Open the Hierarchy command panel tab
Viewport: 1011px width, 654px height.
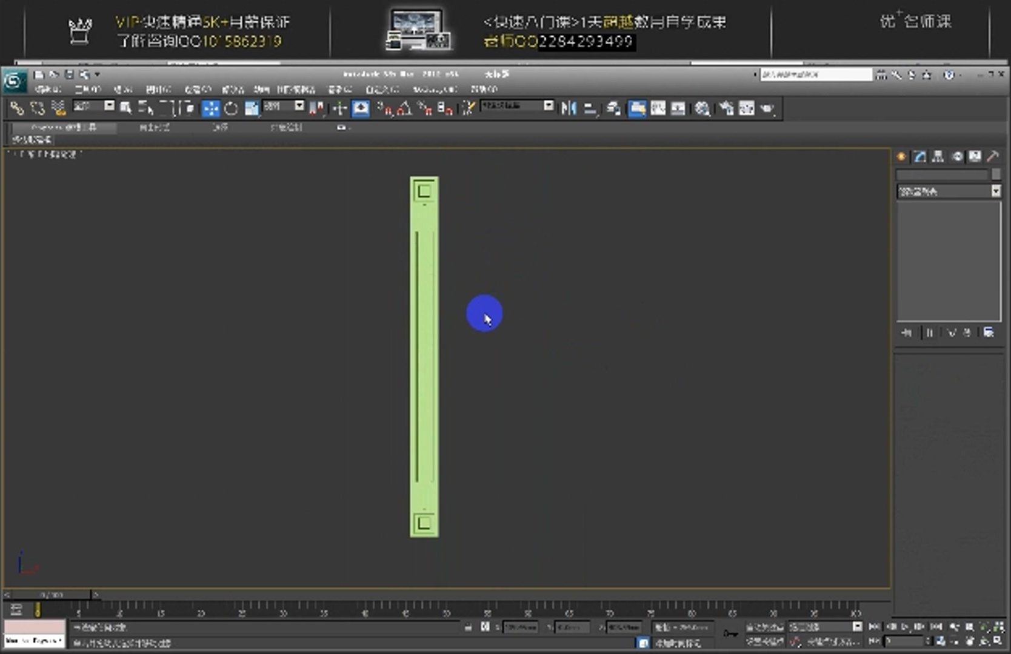[x=938, y=156]
